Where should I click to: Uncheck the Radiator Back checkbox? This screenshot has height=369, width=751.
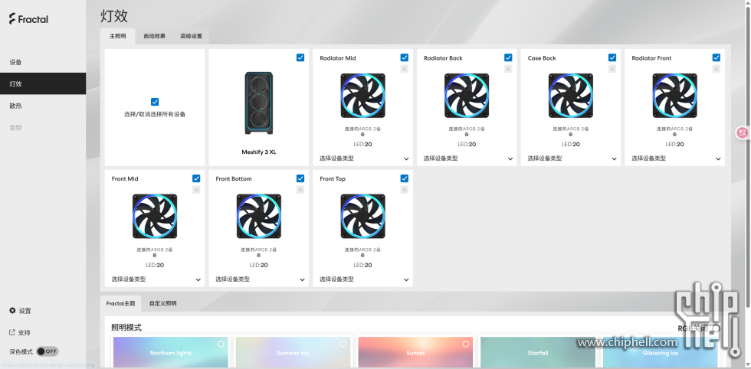pyautogui.click(x=508, y=57)
